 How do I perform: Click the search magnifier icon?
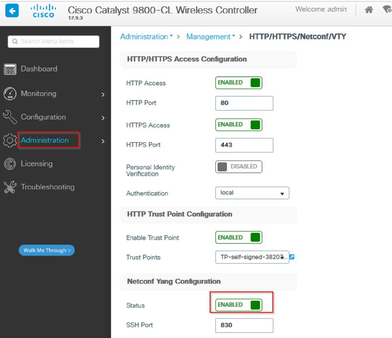pos(15,41)
